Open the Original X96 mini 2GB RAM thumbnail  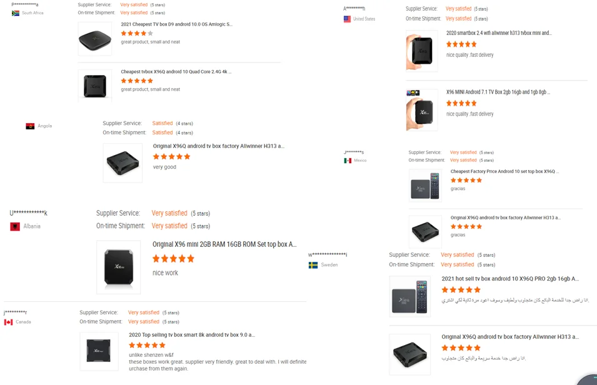point(119,267)
